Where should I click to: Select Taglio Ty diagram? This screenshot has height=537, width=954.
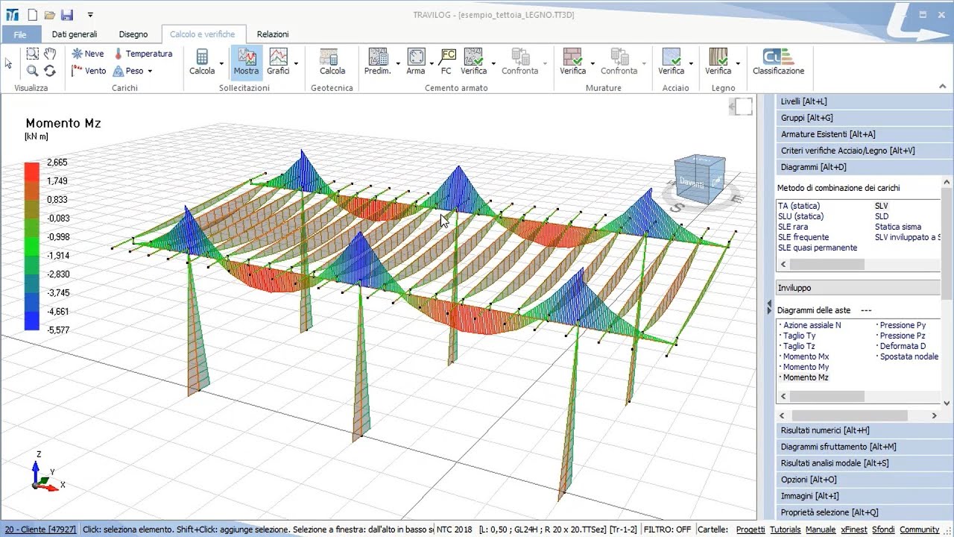[x=799, y=336]
